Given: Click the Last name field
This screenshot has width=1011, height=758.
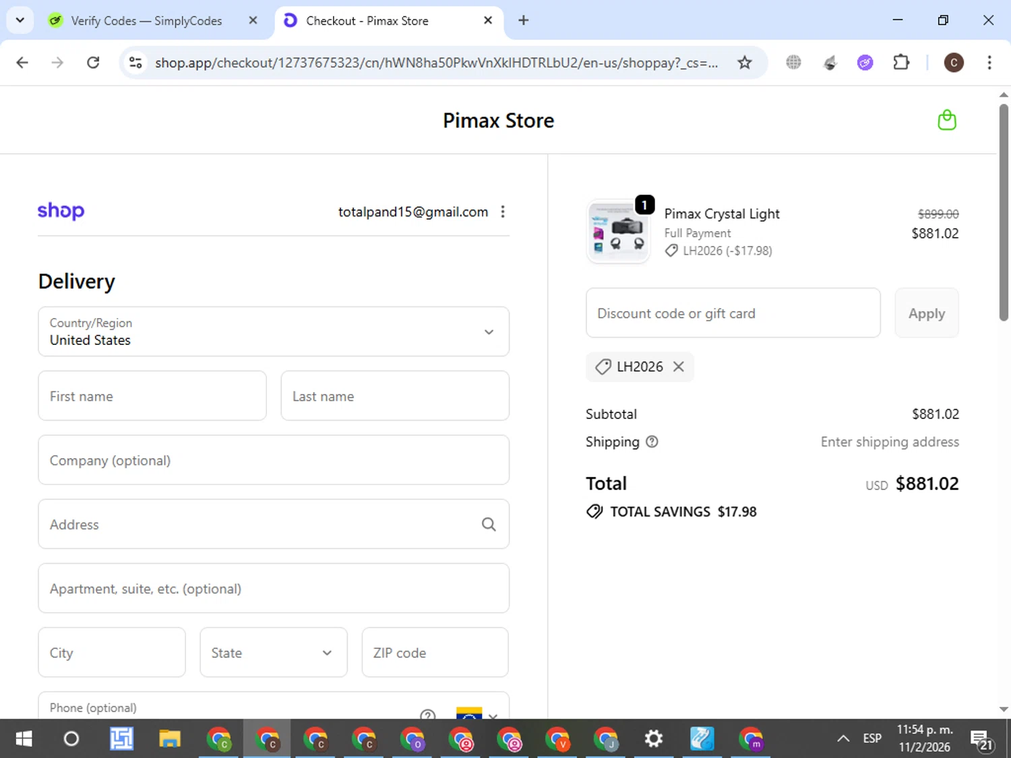Looking at the screenshot, I should point(395,396).
